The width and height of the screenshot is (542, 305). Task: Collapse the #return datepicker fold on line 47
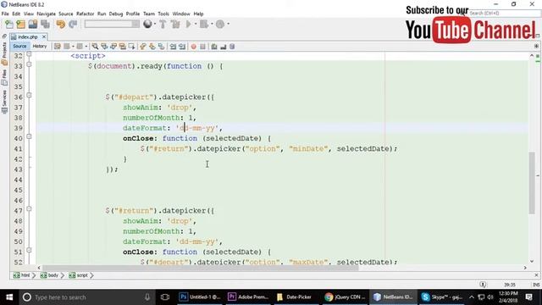(29, 209)
